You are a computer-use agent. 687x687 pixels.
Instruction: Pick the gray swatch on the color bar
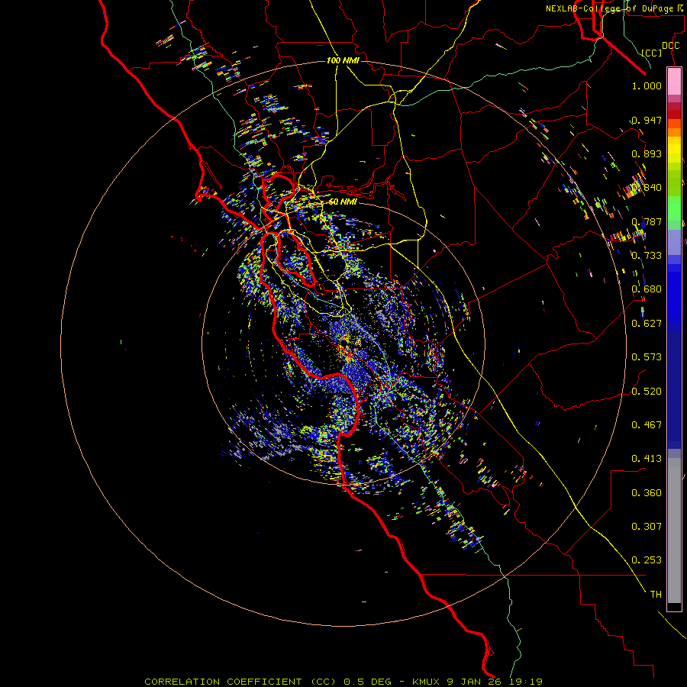(674, 531)
